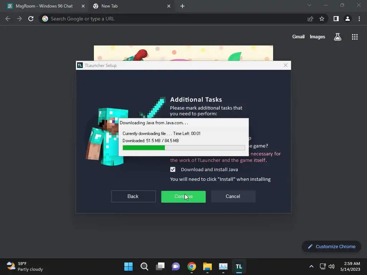Open Chrome side panel icon
This screenshot has width=367, height=275.
(336, 19)
